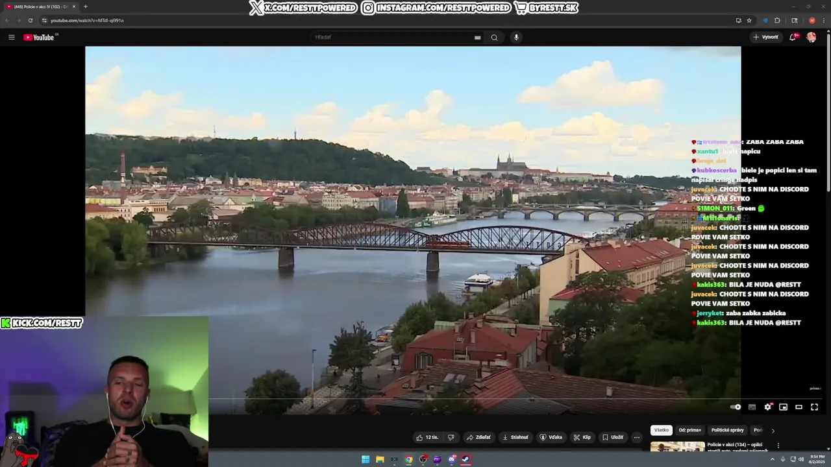Open the install/cast icon in address bar

(739, 20)
